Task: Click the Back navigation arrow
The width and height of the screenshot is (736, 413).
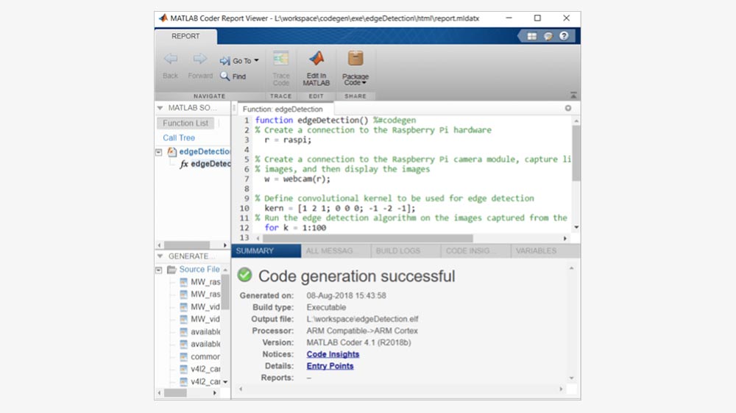Action: coord(170,60)
